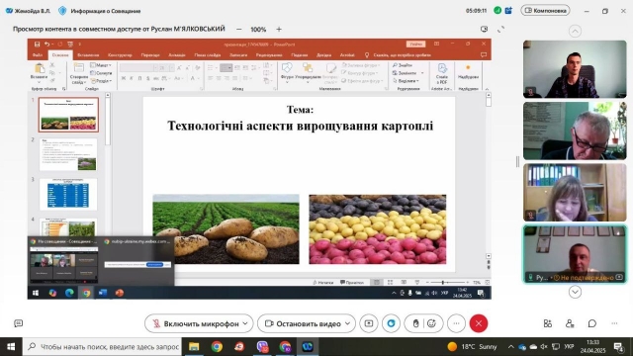Screen dimensions: 633x356
Task: Toggle raise hand icon
Action: pyautogui.click(x=415, y=323)
